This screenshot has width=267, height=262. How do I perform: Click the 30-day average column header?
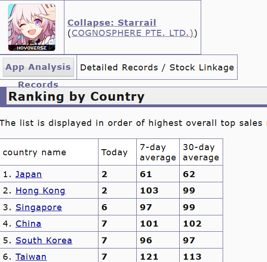click(x=201, y=152)
